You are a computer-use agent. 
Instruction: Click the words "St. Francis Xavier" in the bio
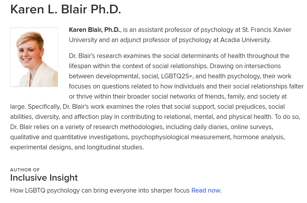pyautogui.click(x=267, y=30)
